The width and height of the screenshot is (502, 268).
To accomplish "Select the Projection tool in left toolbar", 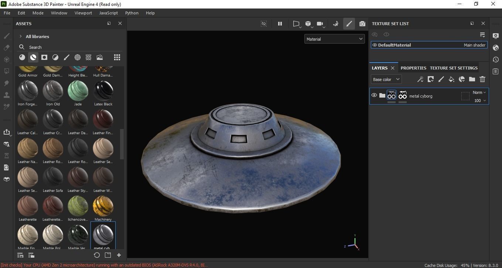I will pos(6,60).
